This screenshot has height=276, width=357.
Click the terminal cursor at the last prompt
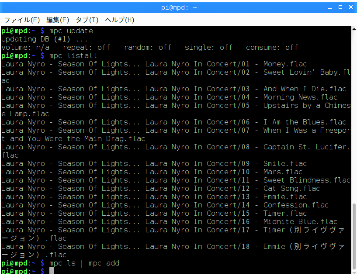(x=52, y=271)
